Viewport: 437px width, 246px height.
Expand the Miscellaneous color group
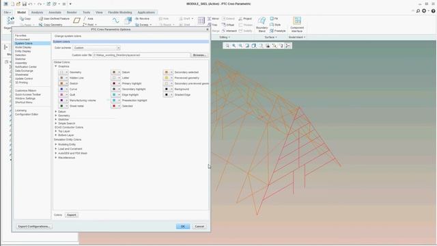(56, 158)
